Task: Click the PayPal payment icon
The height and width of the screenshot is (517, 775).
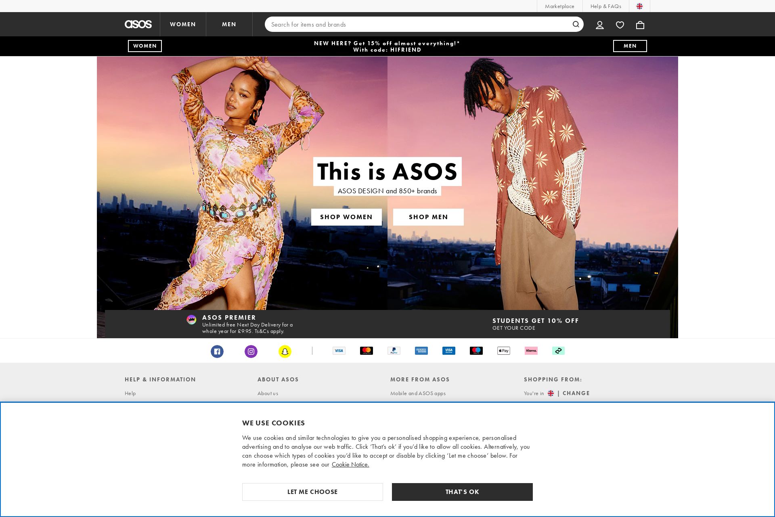Action: pyautogui.click(x=394, y=351)
